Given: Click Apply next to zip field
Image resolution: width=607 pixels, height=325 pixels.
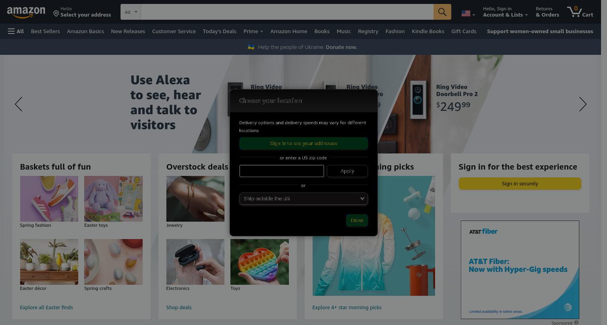Looking at the screenshot, I should [x=347, y=171].
